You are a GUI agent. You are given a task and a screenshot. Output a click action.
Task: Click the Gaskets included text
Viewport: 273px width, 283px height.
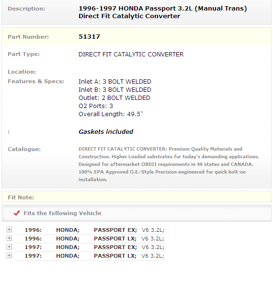point(106,131)
